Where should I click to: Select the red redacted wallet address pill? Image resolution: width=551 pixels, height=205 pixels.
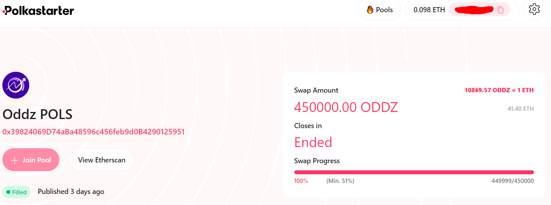(473, 10)
